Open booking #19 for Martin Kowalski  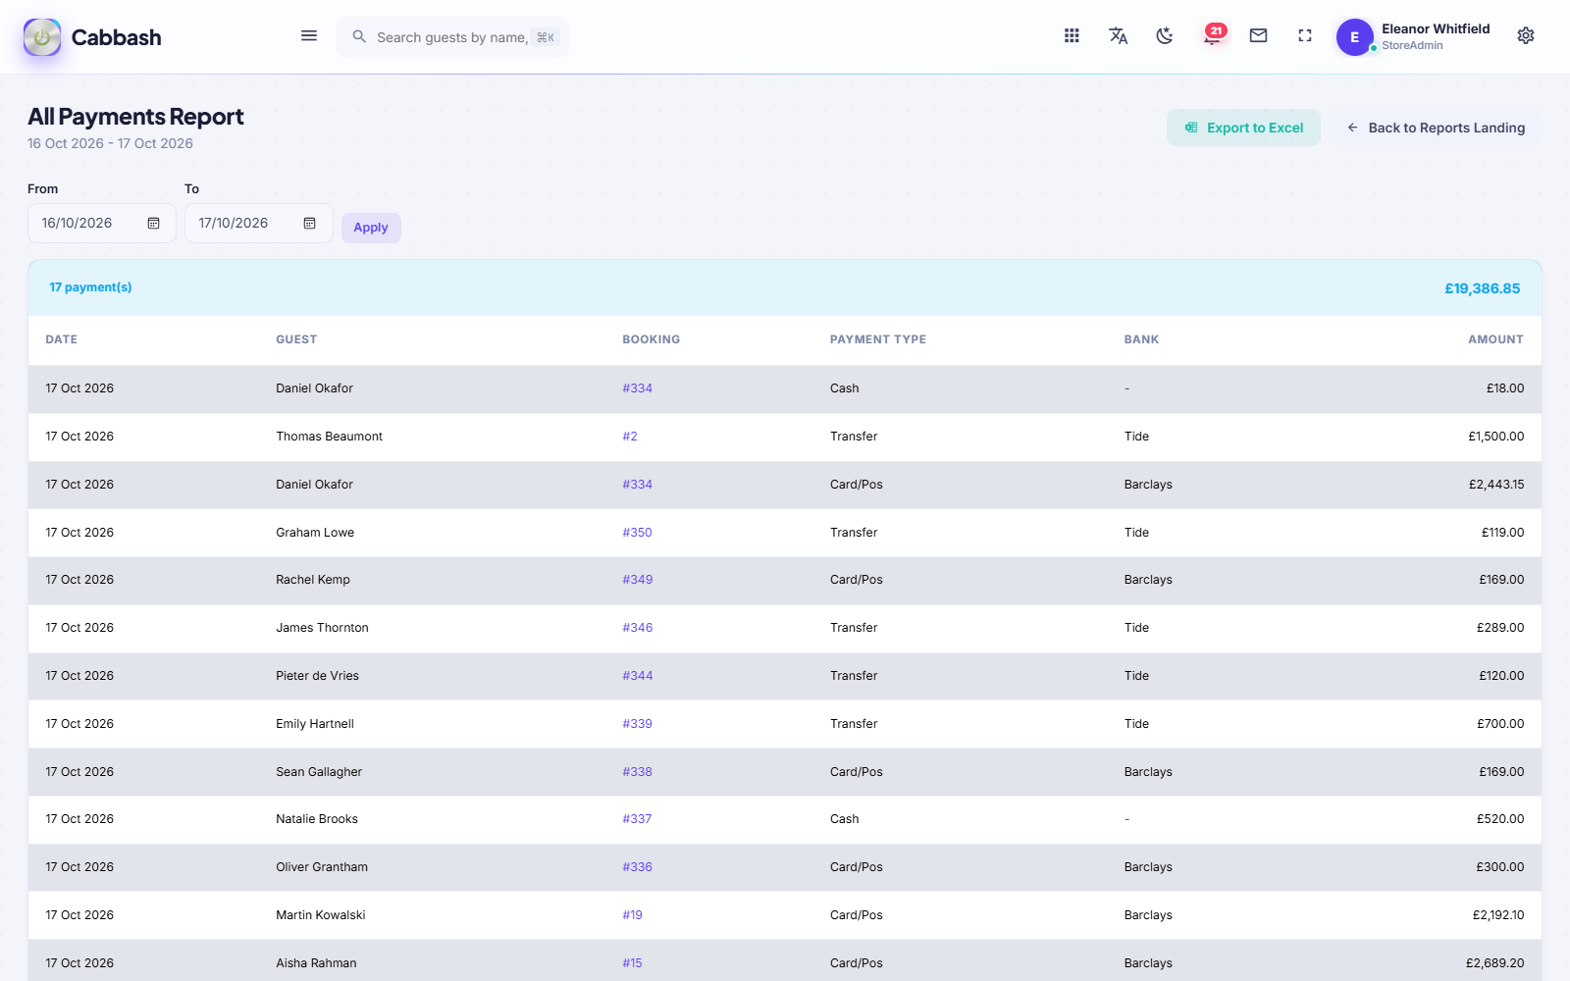tap(632, 915)
